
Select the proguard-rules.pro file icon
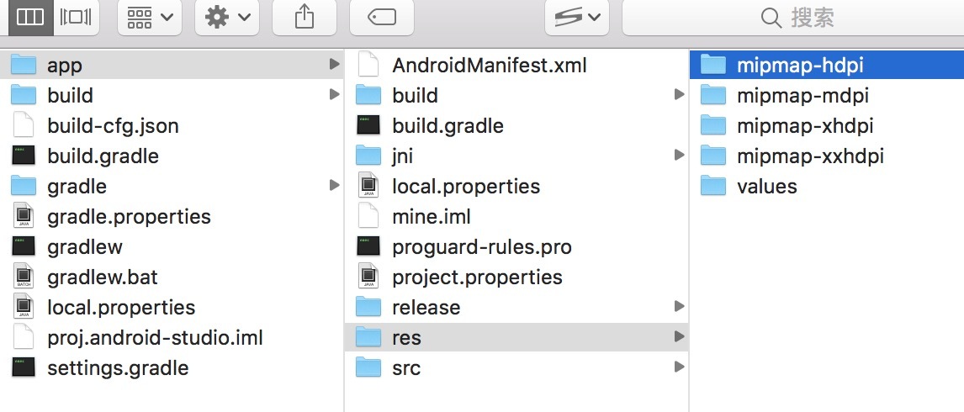coord(368,246)
